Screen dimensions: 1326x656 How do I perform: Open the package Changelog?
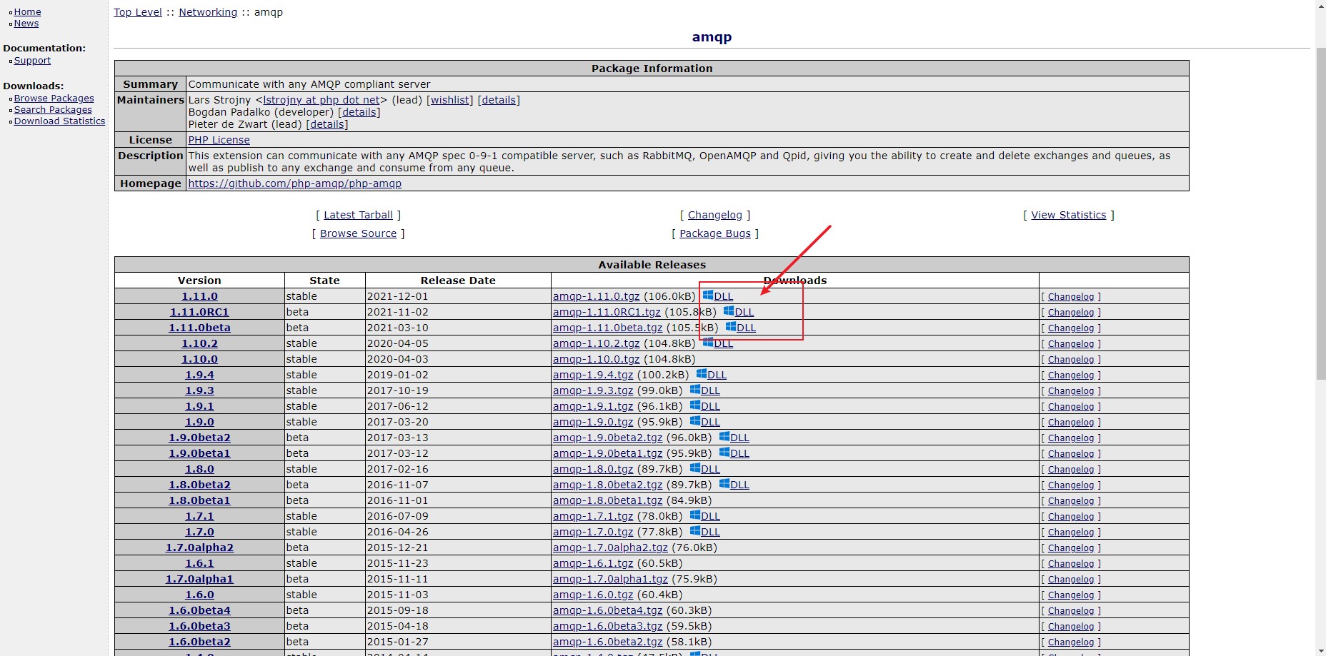(714, 215)
